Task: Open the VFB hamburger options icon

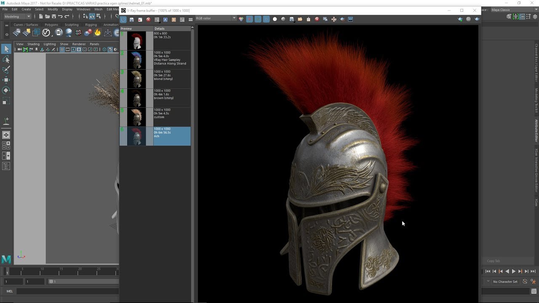Action: [190, 19]
